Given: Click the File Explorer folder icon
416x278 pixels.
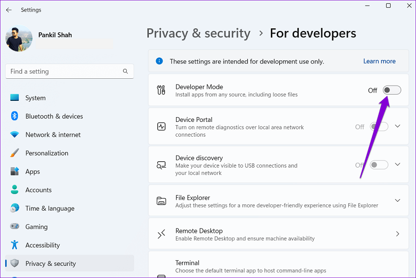Looking at the screenshot, I should tap(161, 201).
